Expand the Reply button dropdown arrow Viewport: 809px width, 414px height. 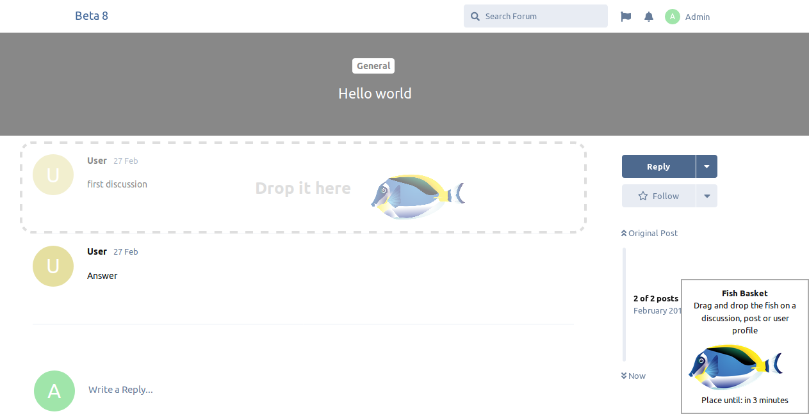[707, 166]
